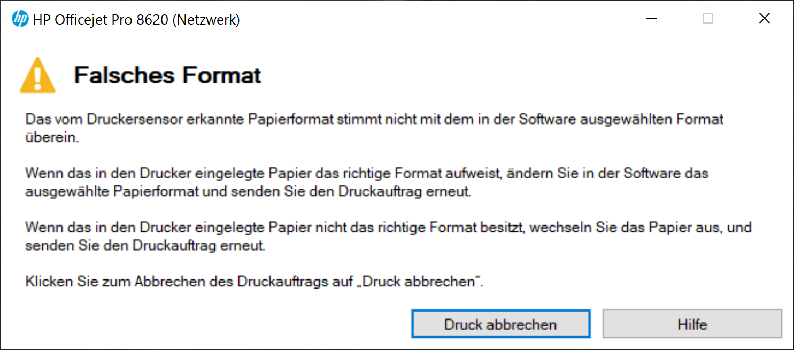Click the HP logo icon in title bar

pyautogui.click(x=20, y=20)
